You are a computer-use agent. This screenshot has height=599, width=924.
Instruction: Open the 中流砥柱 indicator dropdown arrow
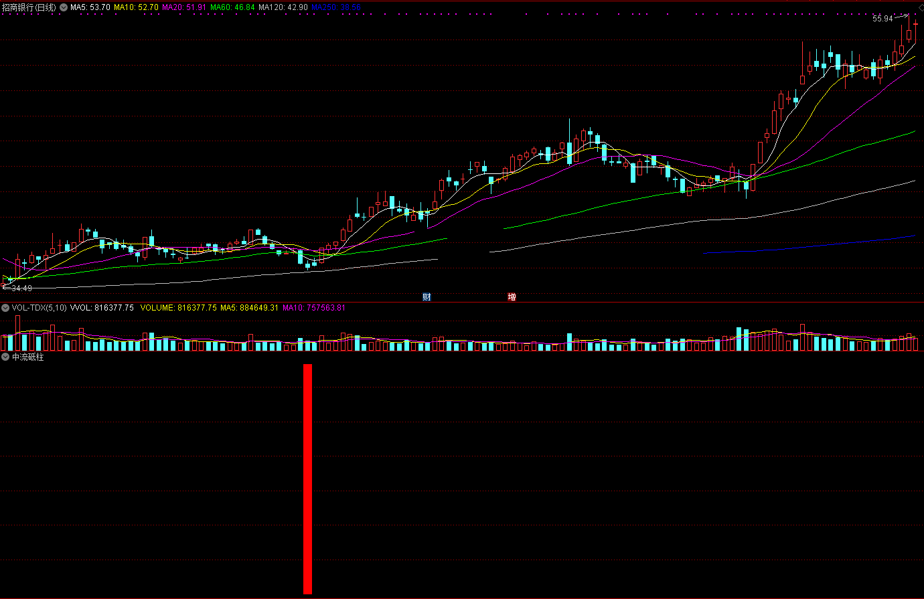point(5,357)
